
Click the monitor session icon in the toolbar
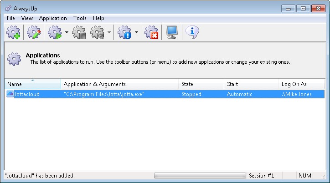point(172,32)
